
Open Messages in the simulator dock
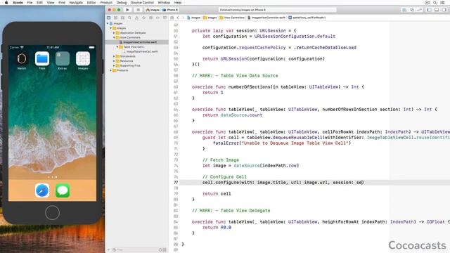tap(63, 190)
